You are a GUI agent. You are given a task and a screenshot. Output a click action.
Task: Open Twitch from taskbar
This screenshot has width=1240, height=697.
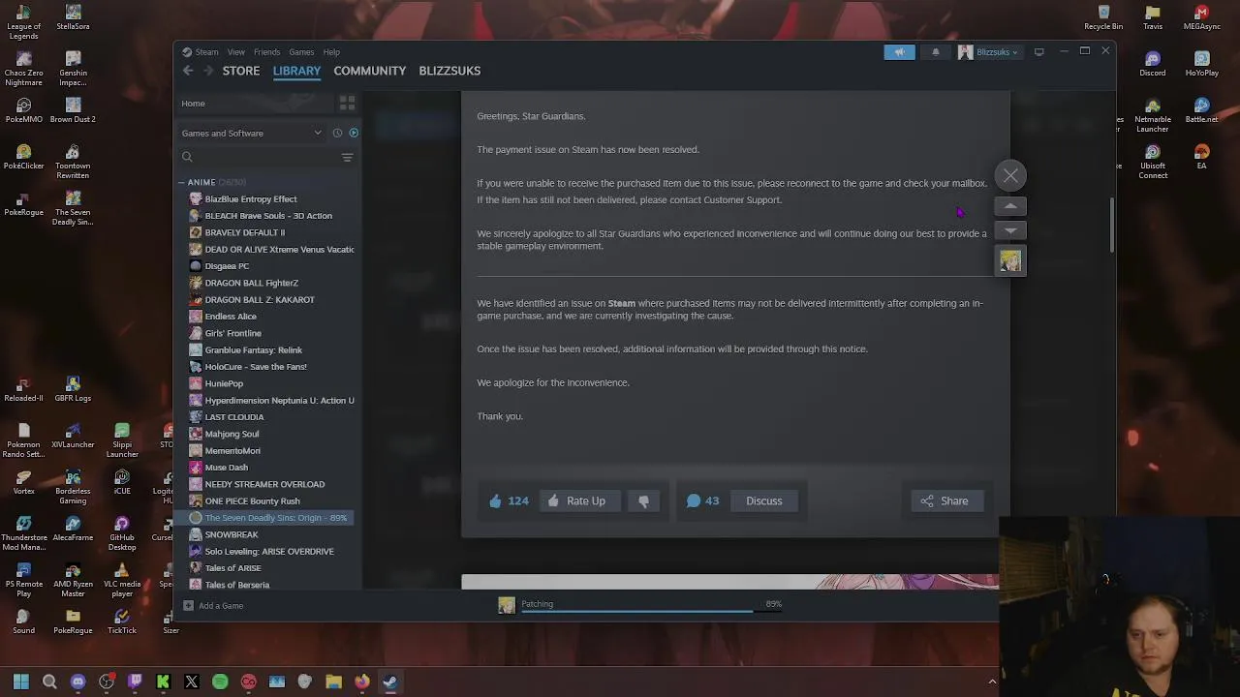(135, 682)
